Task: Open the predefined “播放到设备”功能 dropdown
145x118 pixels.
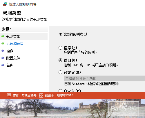Action: pos(104,78)
